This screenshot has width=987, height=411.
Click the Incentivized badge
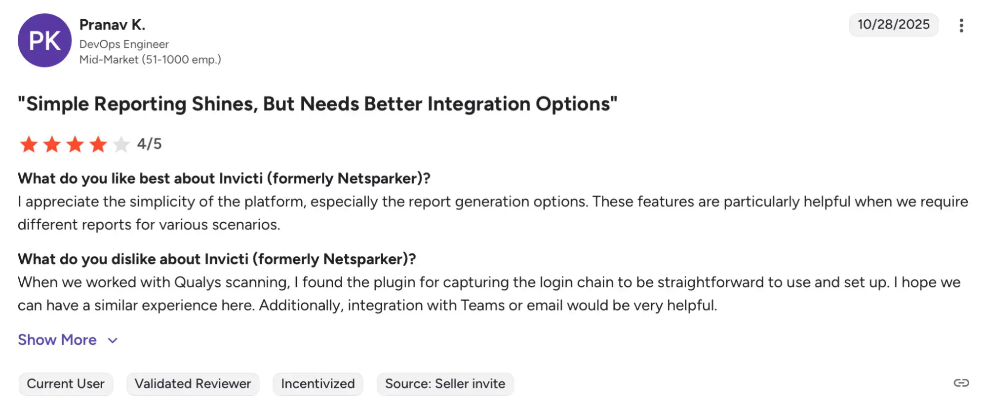318,384
